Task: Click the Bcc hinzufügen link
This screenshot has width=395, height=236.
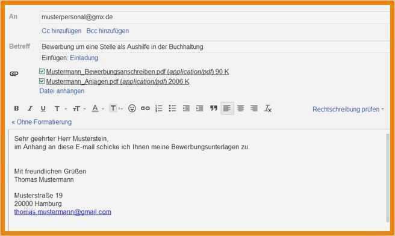Action: [x=108, y=31]
